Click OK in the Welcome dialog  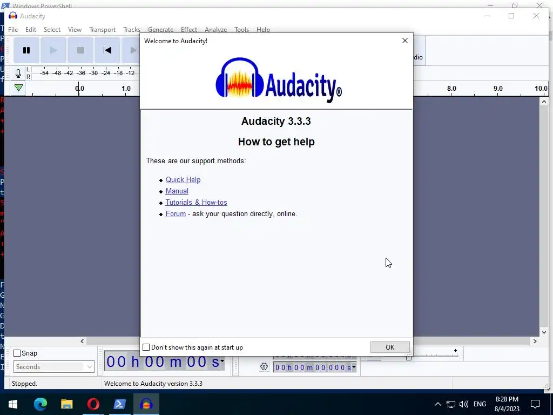tap(390, 347)
